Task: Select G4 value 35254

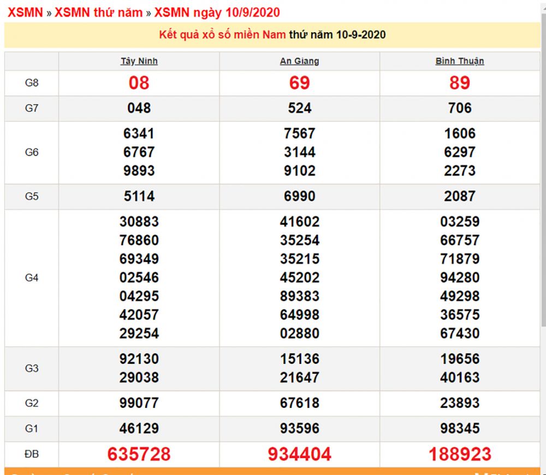Action: coord(299,240)
